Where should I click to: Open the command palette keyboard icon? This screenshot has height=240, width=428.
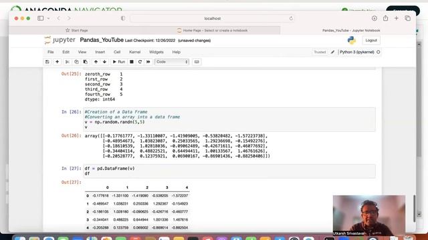197,62
